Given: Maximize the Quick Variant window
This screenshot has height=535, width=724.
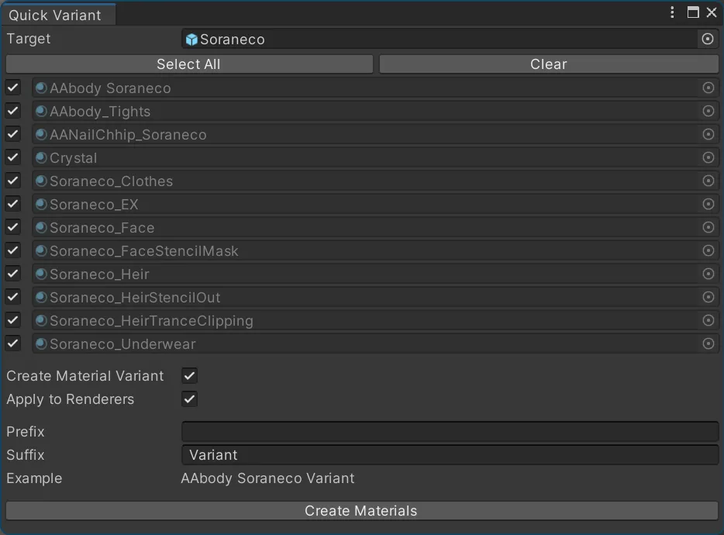Looking at the screenshot, I should coord(693,12).
